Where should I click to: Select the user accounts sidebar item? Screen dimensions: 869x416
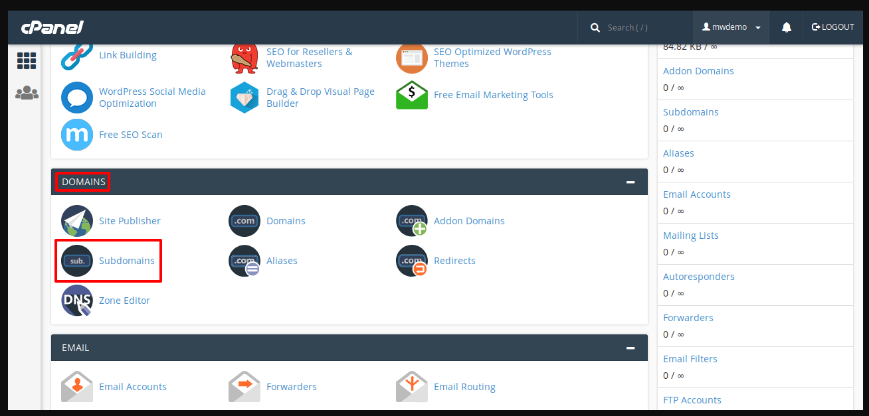27,92
